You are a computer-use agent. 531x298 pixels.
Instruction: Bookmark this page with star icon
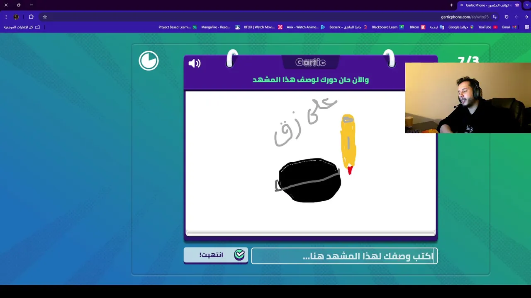pyautogui.click(x=45, y=17)
